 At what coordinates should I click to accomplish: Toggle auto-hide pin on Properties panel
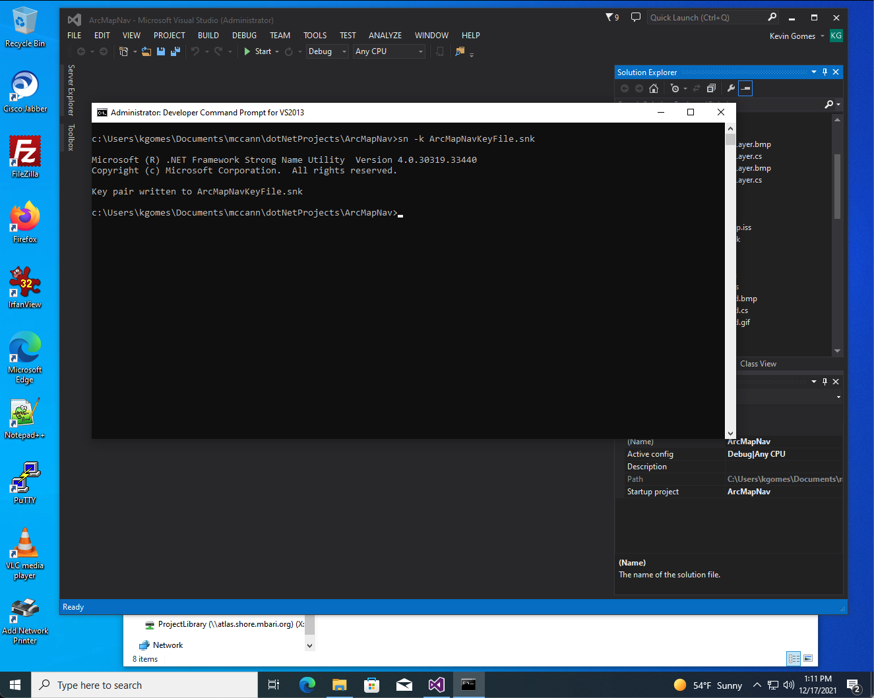click(x=825, y=382)
